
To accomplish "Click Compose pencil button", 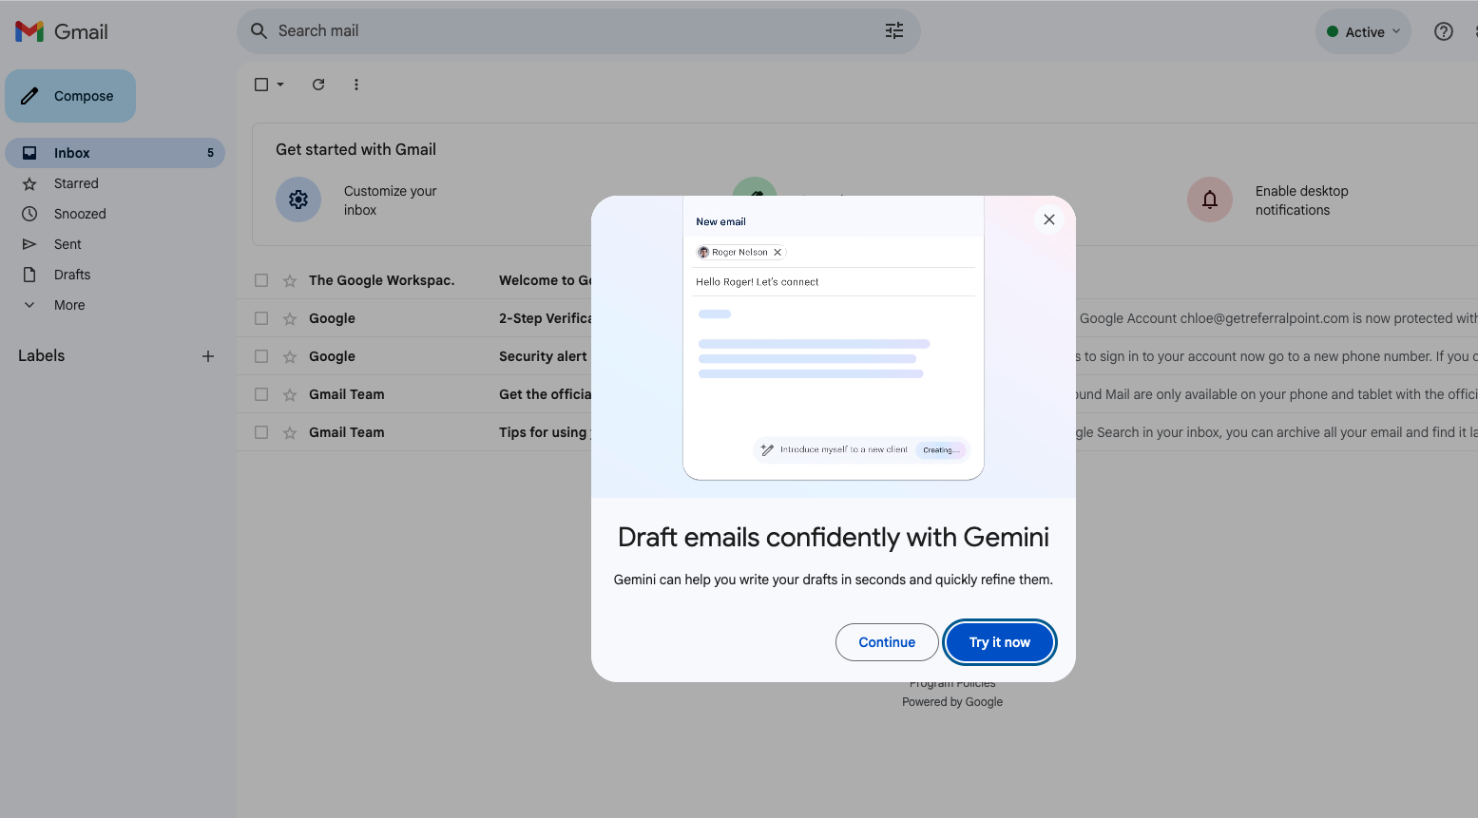I will pyautogui.click(x=70, y=96).
